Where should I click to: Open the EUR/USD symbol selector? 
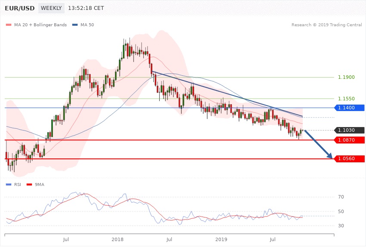(19, 8)
